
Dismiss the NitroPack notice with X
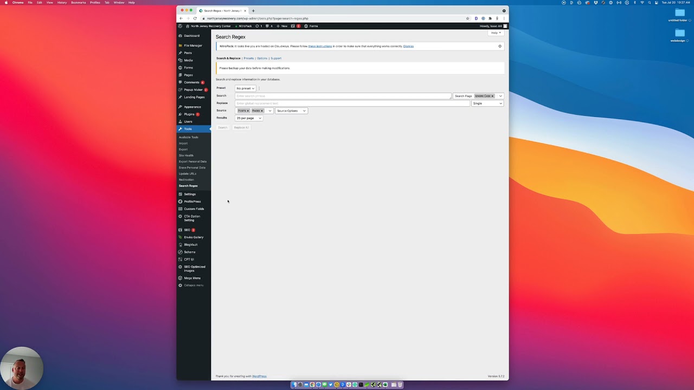(500, 46)
